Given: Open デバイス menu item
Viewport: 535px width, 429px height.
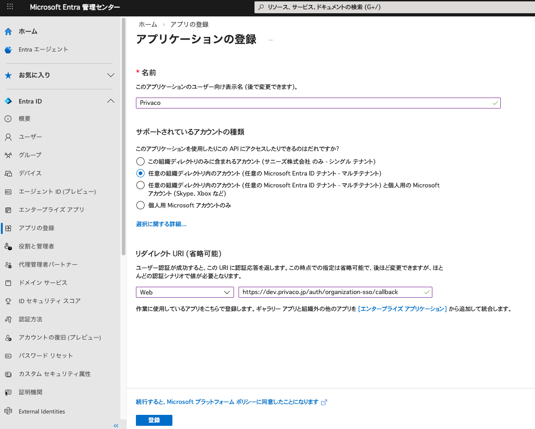Looking at the screenshot, I should tap(30, 173).
